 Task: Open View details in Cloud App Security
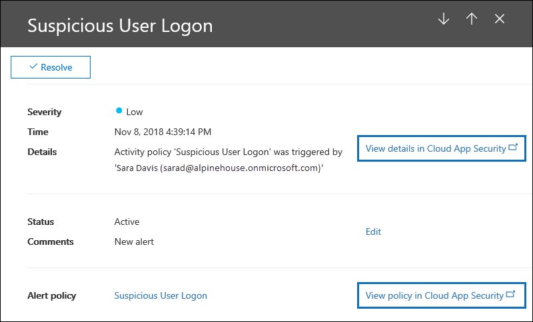[x=442, y=148]
